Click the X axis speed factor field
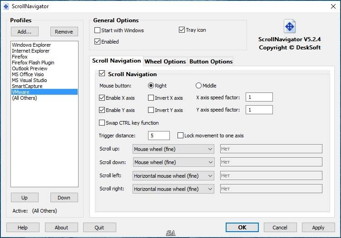 (x=259, y=97)
